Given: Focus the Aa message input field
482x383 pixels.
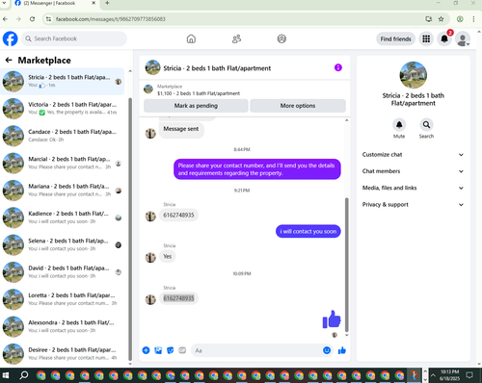Looking at the screenshot, I should pos(257,350).
